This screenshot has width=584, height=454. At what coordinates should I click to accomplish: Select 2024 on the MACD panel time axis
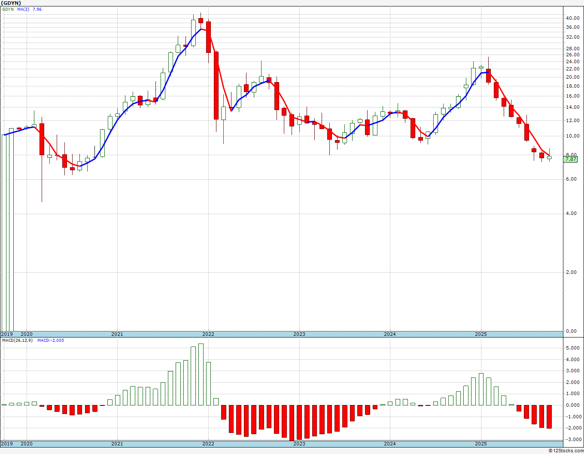click(x=390, y=444)
